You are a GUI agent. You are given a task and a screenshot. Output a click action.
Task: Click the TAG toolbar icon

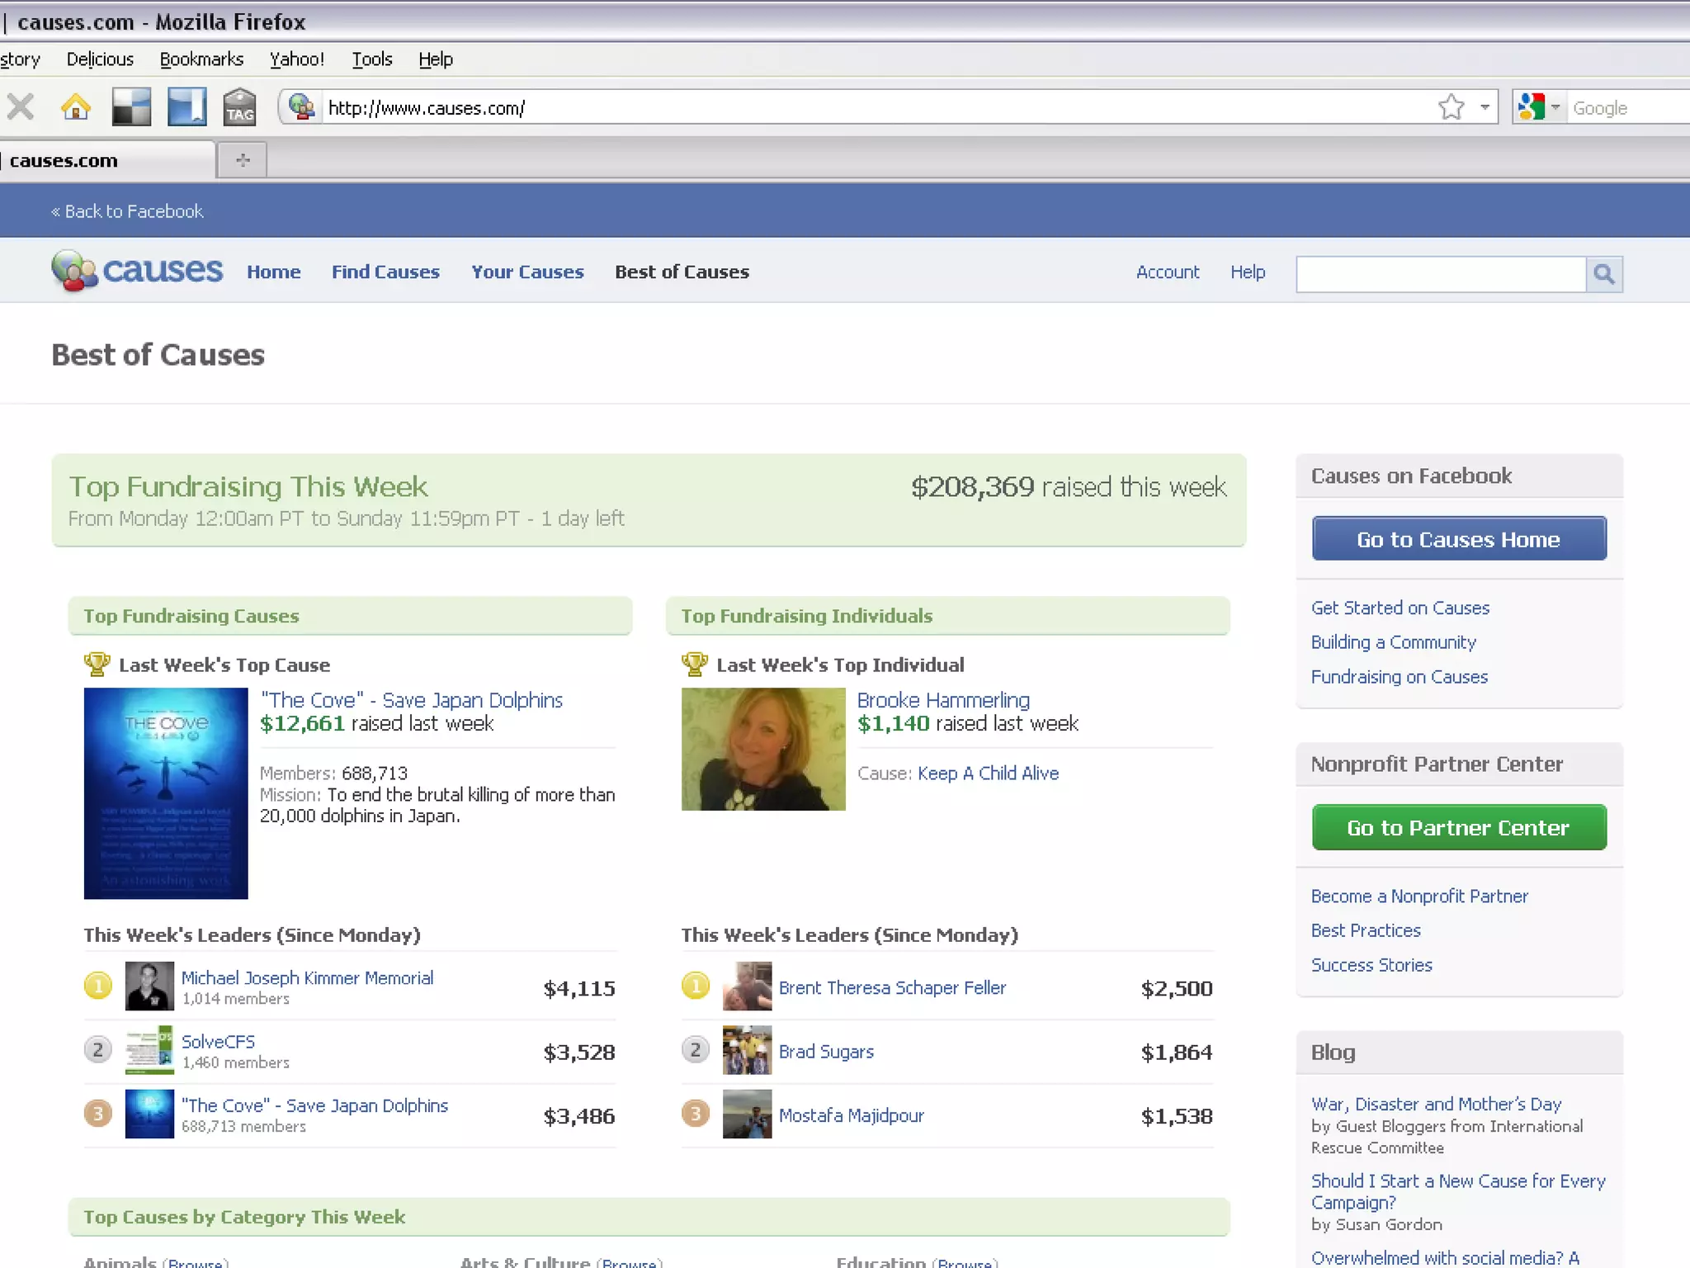coord(239,107)
